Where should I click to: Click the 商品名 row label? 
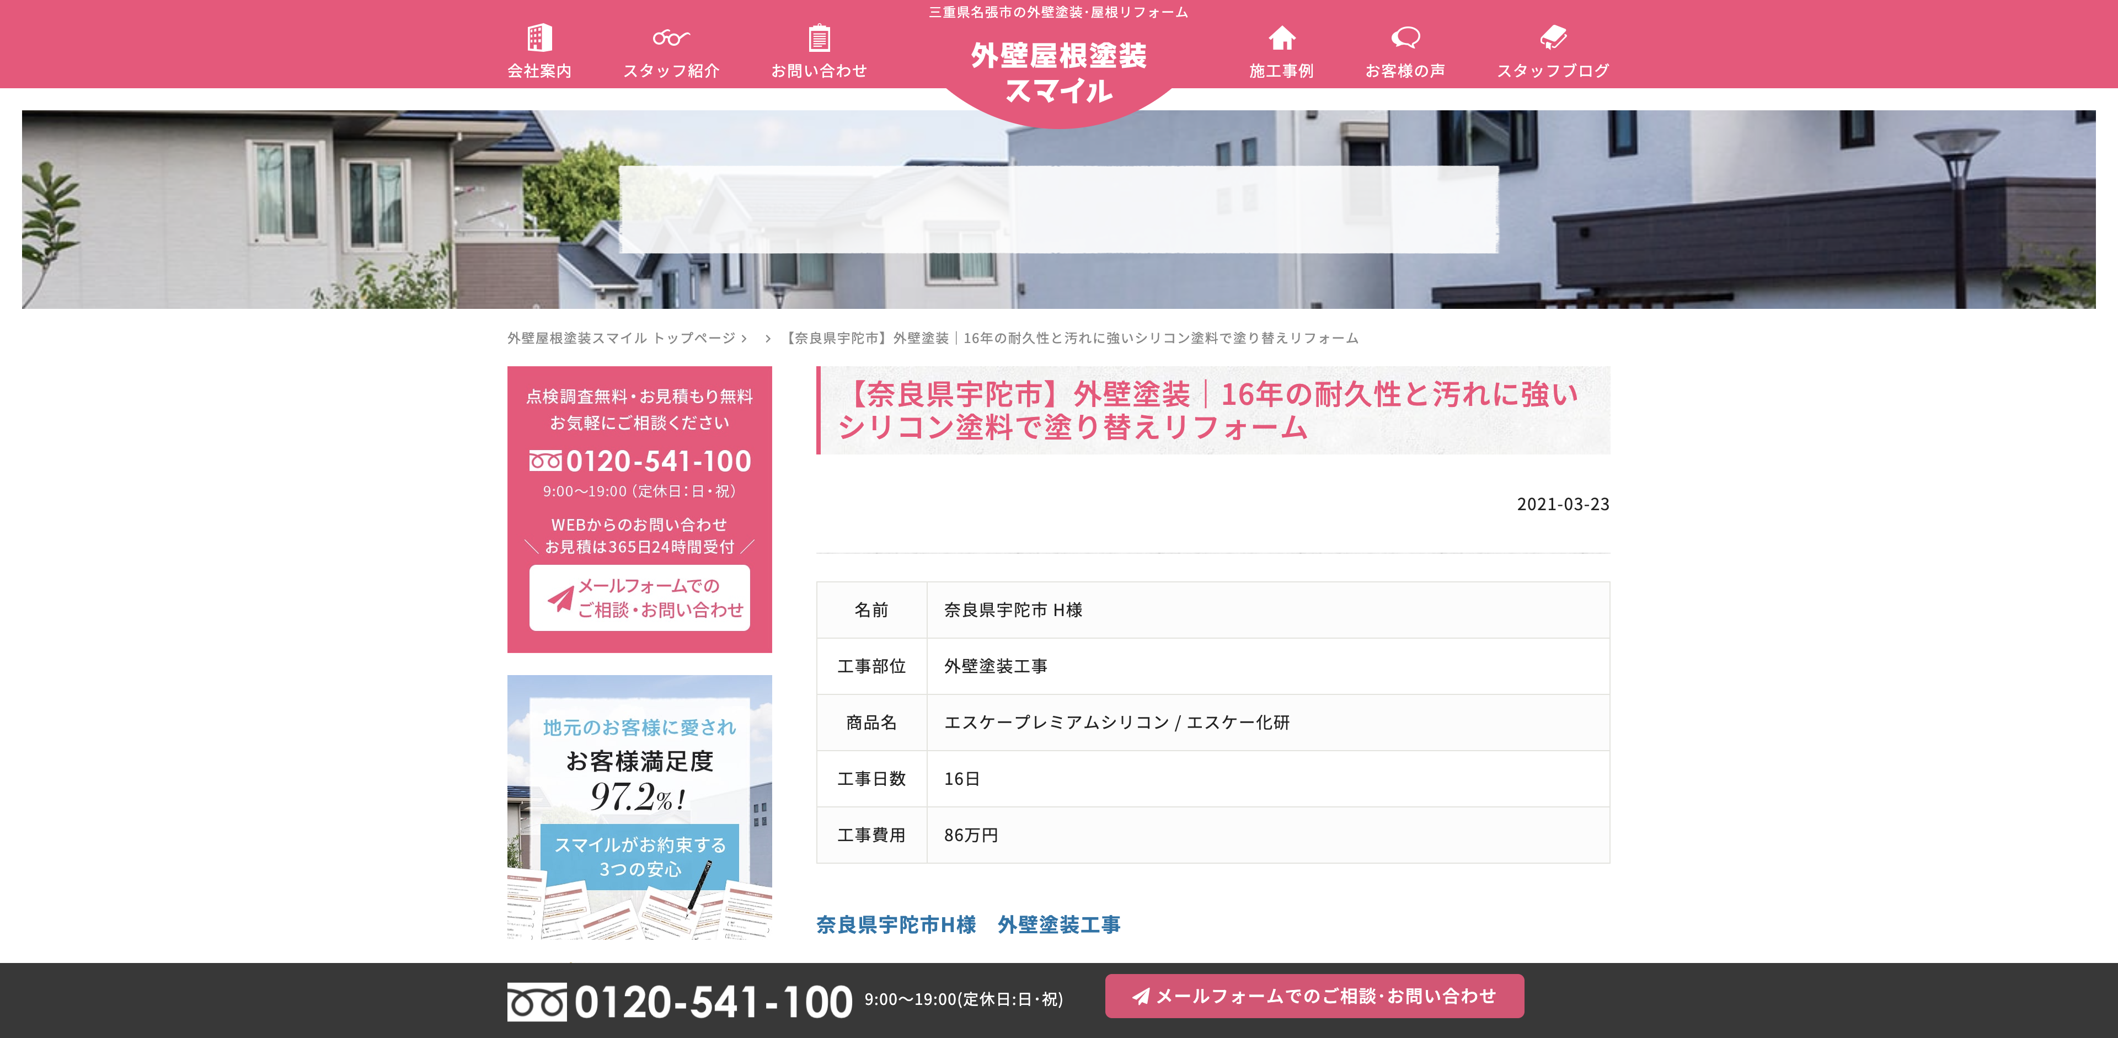tap(871, 723)
